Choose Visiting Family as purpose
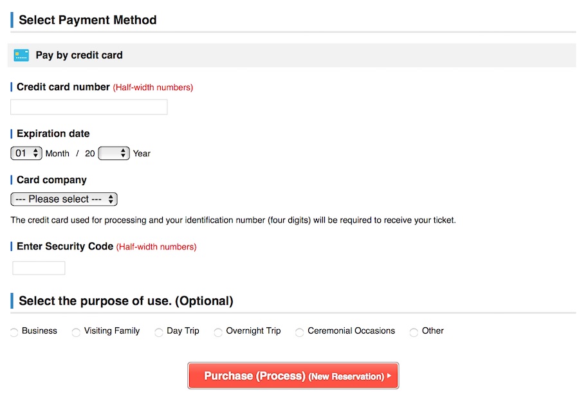579x398 pixels. tap(76, 332)
